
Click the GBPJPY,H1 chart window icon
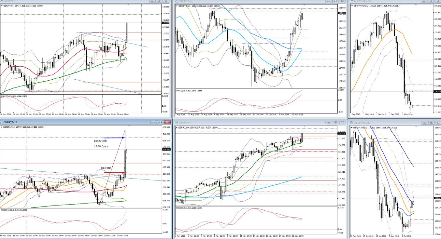[2, 1]
